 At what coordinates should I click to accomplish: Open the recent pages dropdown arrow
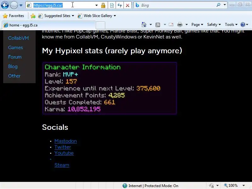click(21, 5)
